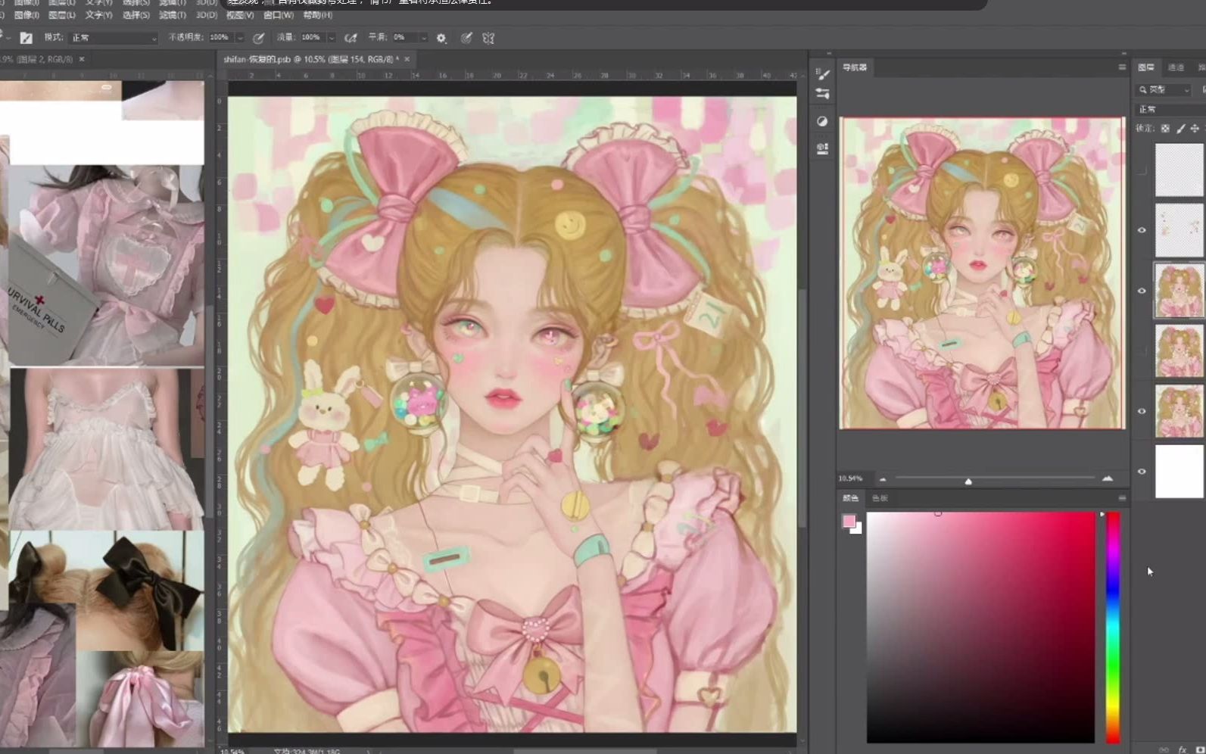Open the 视图(V) menu
The image size is (1206, 754).
pos(240,15)
